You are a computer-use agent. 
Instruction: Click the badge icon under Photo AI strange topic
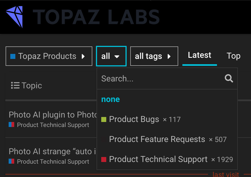click(x=11, y=161)
